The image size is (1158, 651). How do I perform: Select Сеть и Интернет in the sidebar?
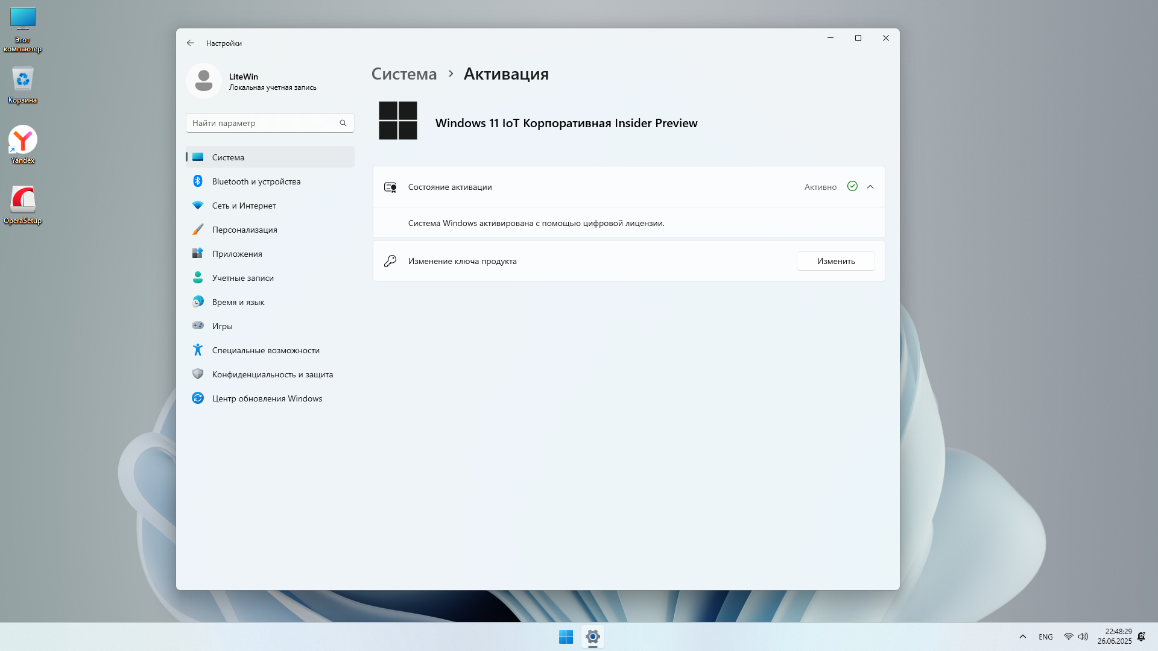[x=244, y=206]
